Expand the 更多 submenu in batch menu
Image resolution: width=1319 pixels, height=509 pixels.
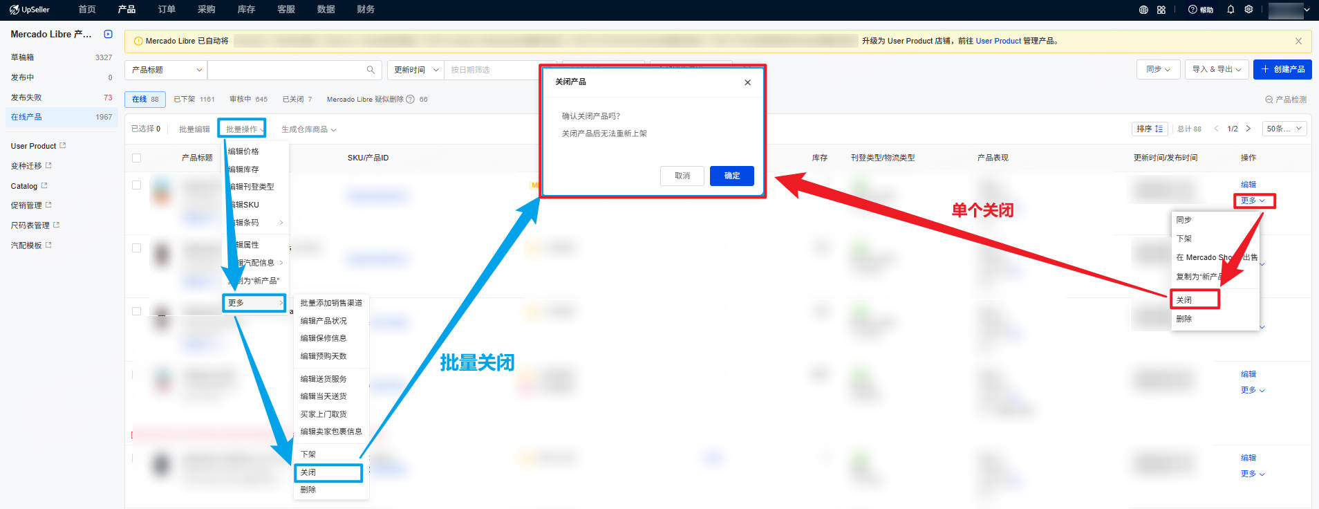pos(255,303)
